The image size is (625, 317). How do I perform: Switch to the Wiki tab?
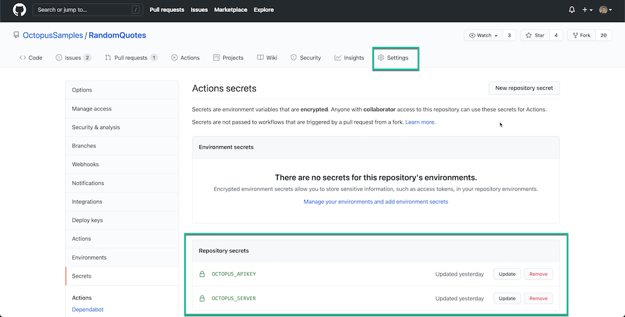point(267,57)
